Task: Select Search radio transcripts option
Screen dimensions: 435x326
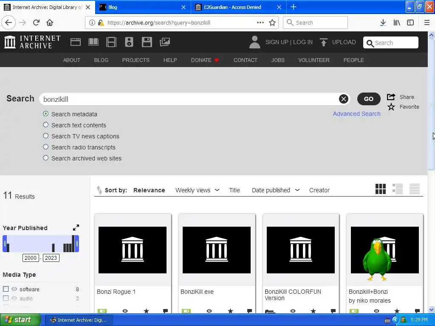Action: point(46,147)
